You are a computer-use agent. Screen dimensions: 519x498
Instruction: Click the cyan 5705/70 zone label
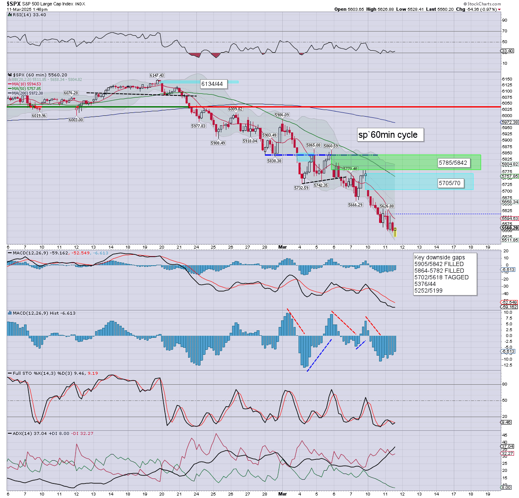pos(450,183)
